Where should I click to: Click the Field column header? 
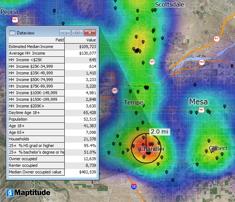[37, 40]
